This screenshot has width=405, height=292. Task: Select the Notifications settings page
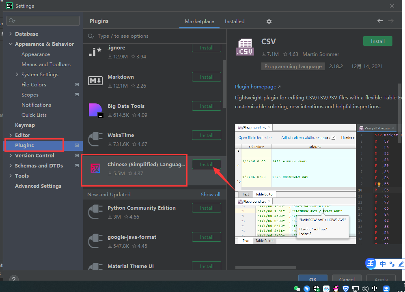click(x=36, y=105)
